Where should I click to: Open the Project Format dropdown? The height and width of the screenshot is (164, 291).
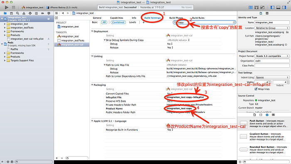coord(272,56)
